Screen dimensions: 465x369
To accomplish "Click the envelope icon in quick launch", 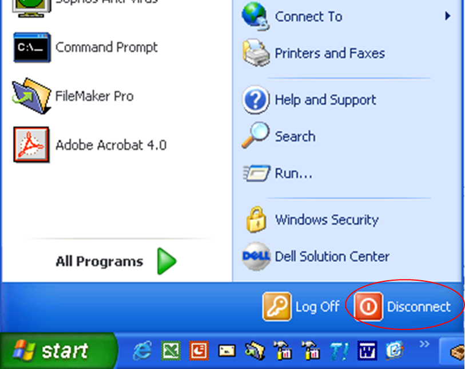I will (x=226, y=351).
